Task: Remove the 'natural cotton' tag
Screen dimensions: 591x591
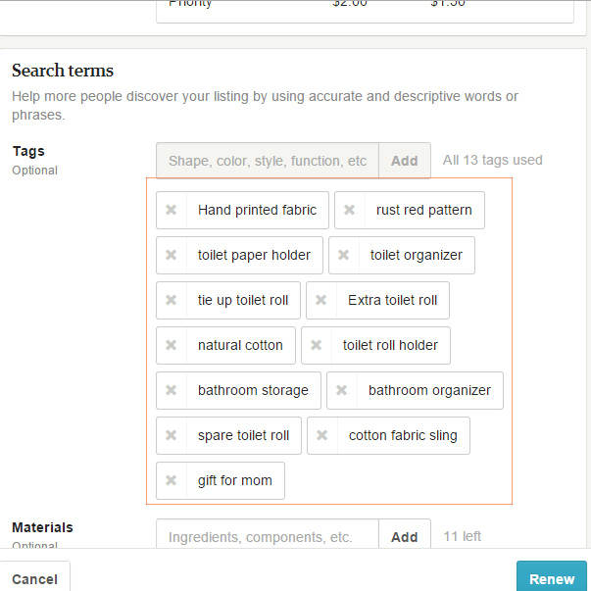Action: tap(172, 345)
